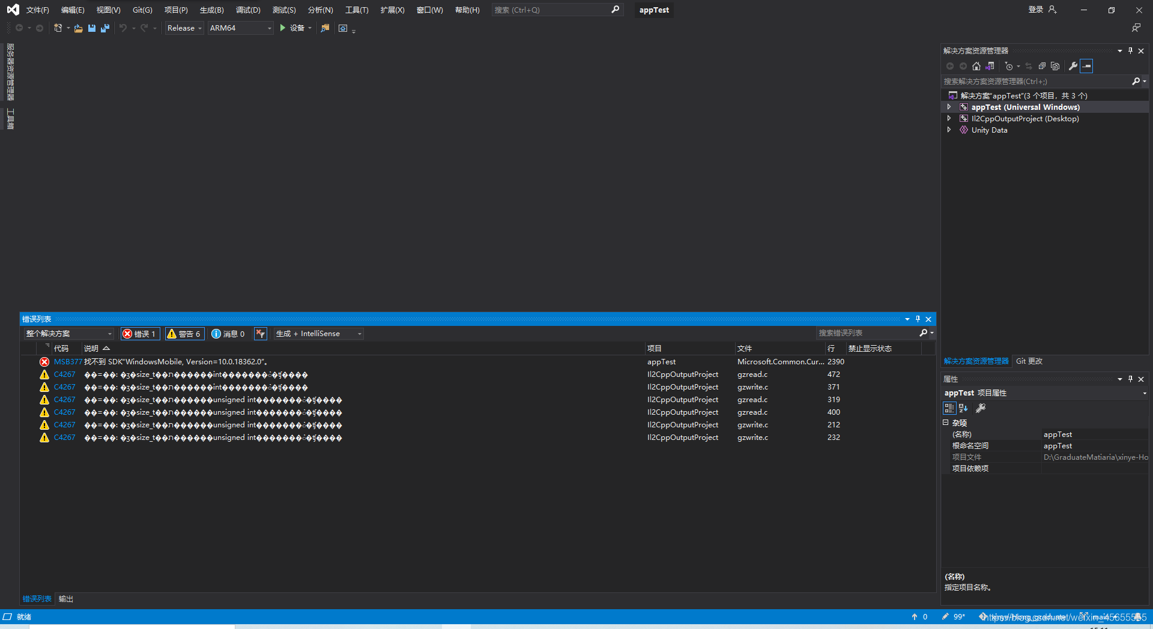This screenshot has width=1153, height=629.
Task: Switch between solution and folder views icon
Action: pyautogui.click(x=990, y=66)
